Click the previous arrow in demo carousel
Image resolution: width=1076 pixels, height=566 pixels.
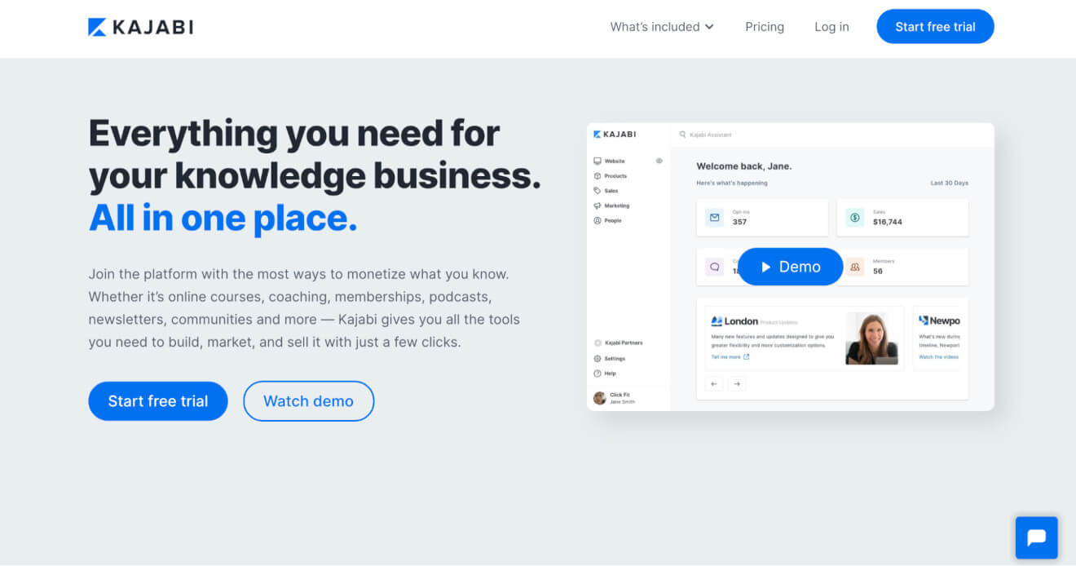click(x=715, y=383)
